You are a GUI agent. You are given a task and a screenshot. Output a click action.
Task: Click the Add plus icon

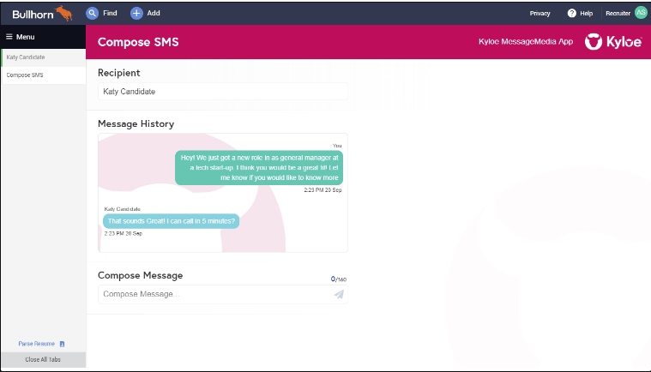click(x=136, y=13)
